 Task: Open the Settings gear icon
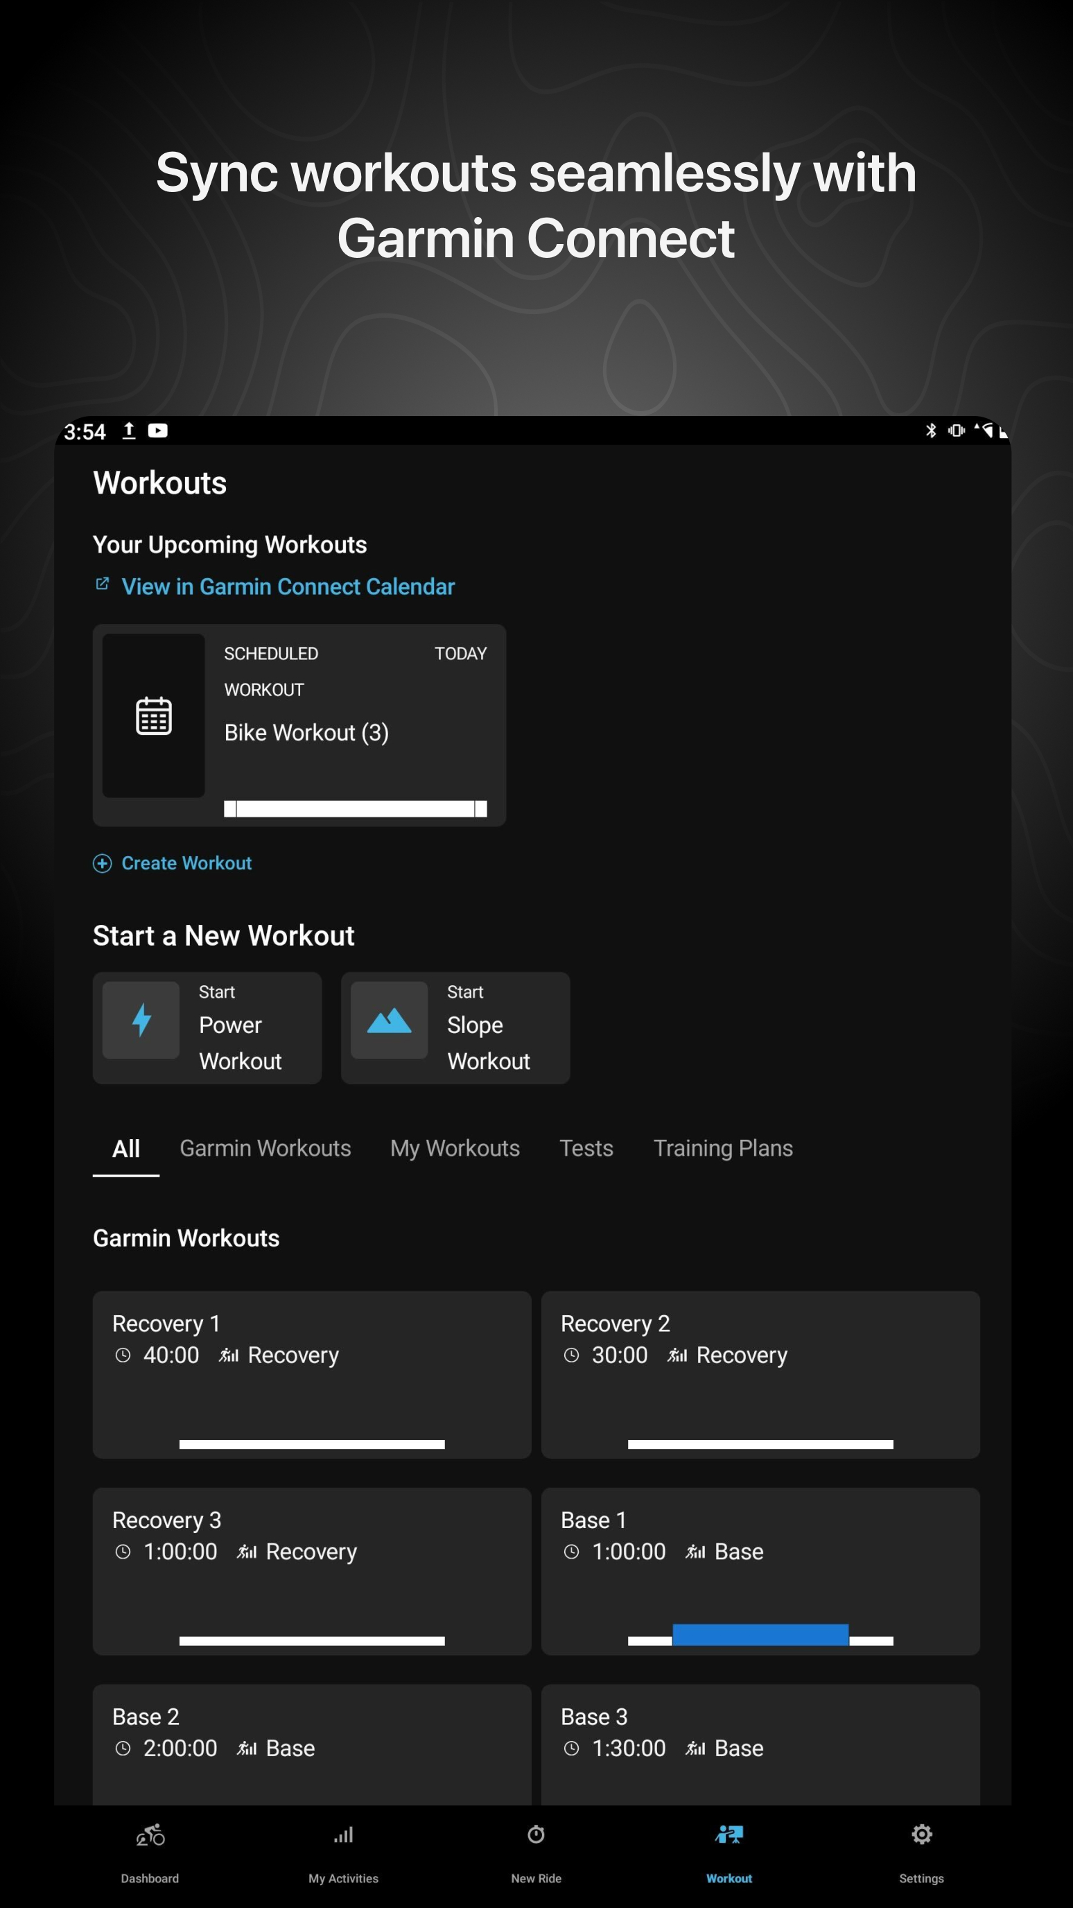click(x=922, y=1834)
